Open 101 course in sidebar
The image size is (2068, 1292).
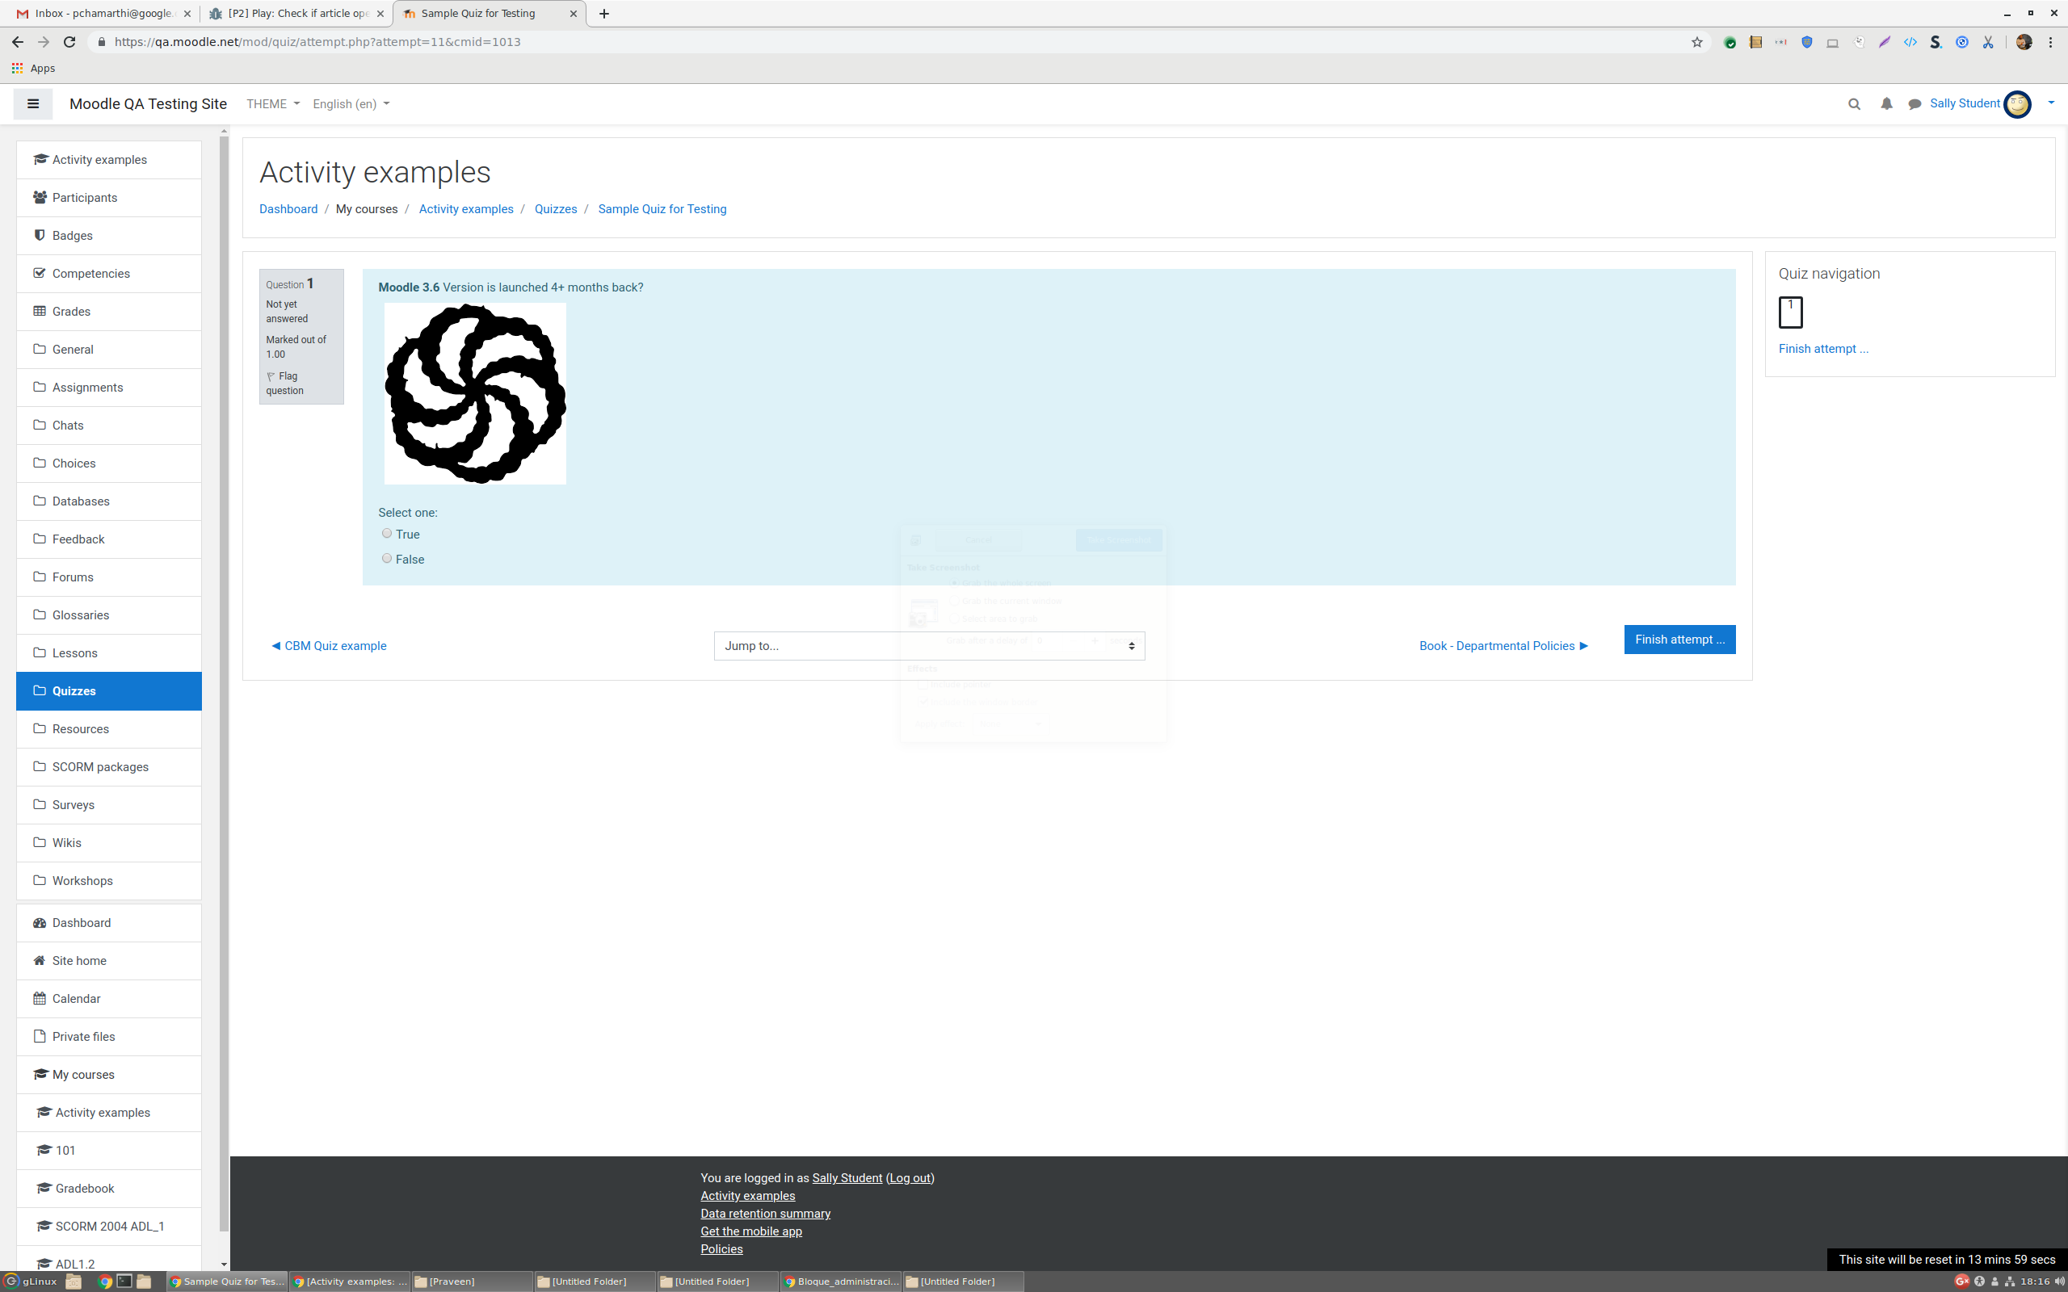pos(108,1150)
